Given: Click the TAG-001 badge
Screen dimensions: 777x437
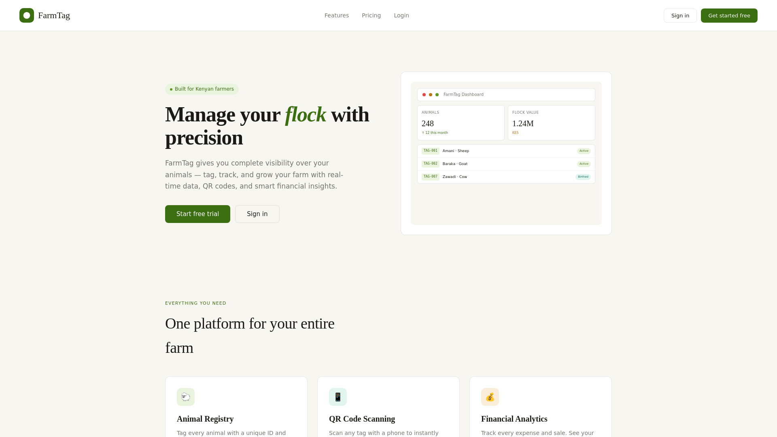Looking at the screenshot, I should 431,151.
